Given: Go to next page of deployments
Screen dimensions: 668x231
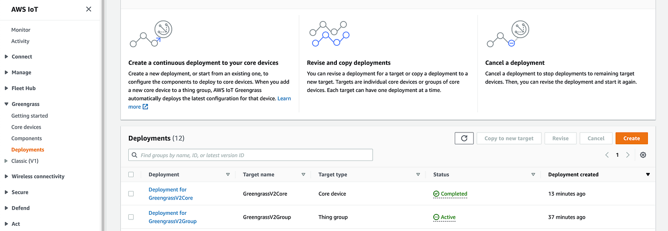Looking at the screenshot, I should 627,155.
